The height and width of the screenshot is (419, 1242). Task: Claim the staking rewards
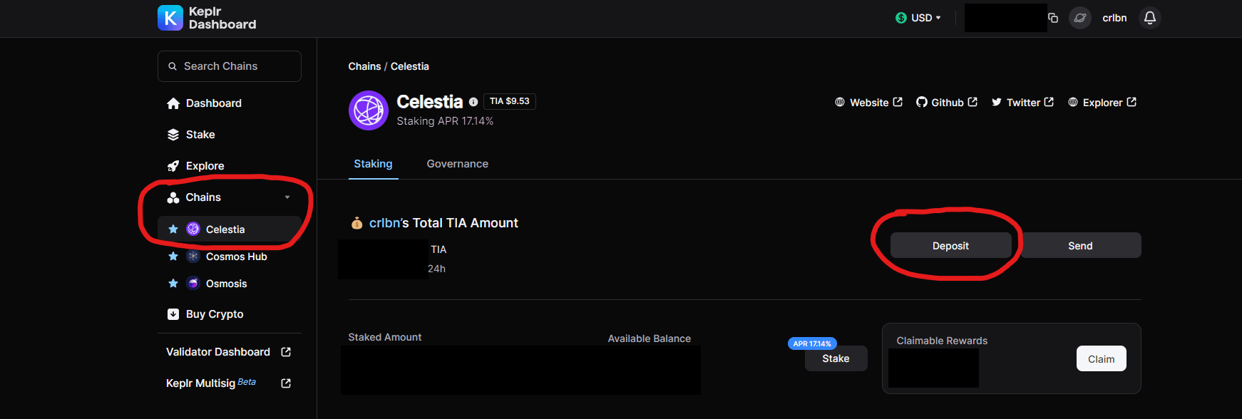[1101, 359]
